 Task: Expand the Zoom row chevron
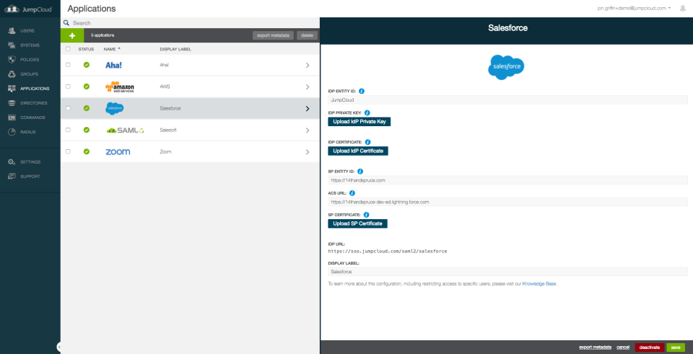(308, 152)
